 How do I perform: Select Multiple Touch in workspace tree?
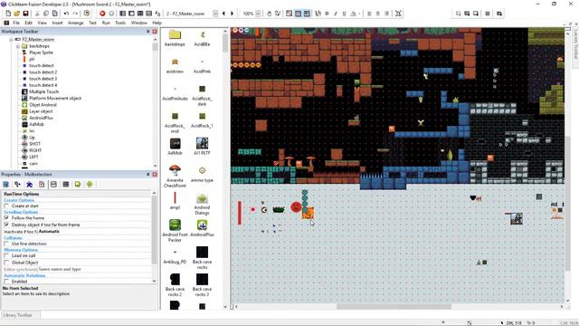(43, 91)
